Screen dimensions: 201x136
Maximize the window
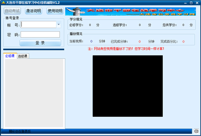coord(191,3)
